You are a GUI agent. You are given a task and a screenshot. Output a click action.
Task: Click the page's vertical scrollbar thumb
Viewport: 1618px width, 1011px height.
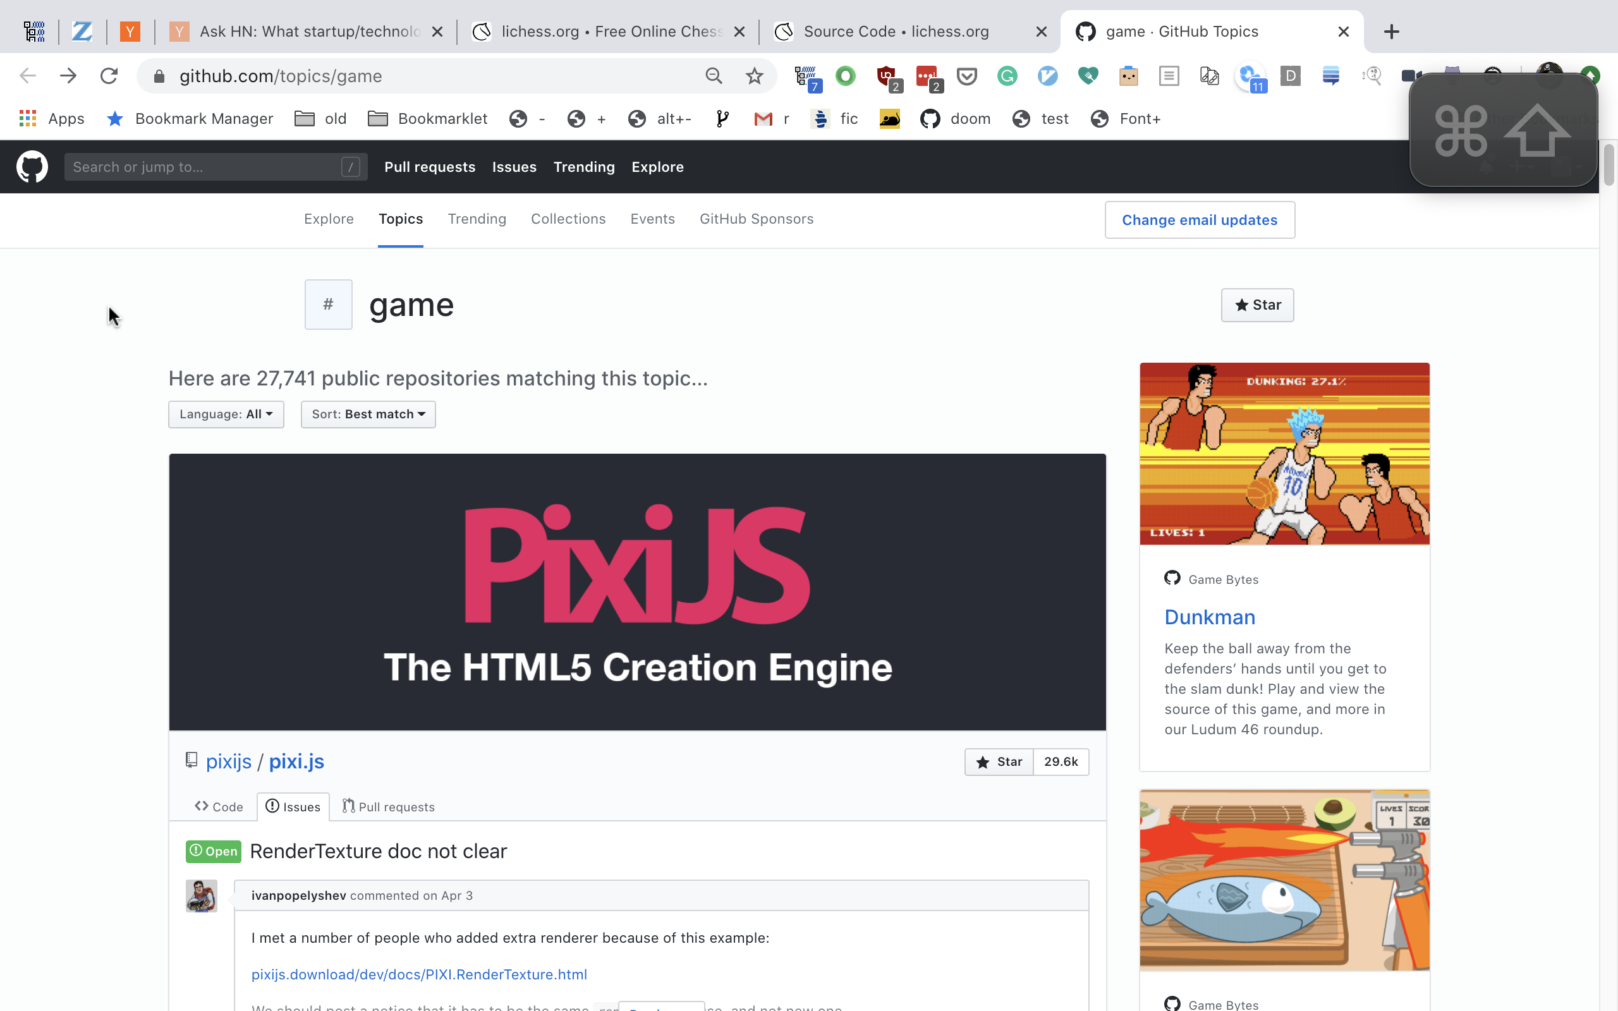1608,164
